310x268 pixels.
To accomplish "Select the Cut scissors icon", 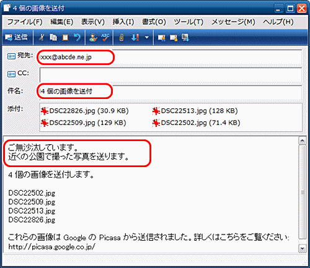I will pyautogui.click(x=42, y=38).
